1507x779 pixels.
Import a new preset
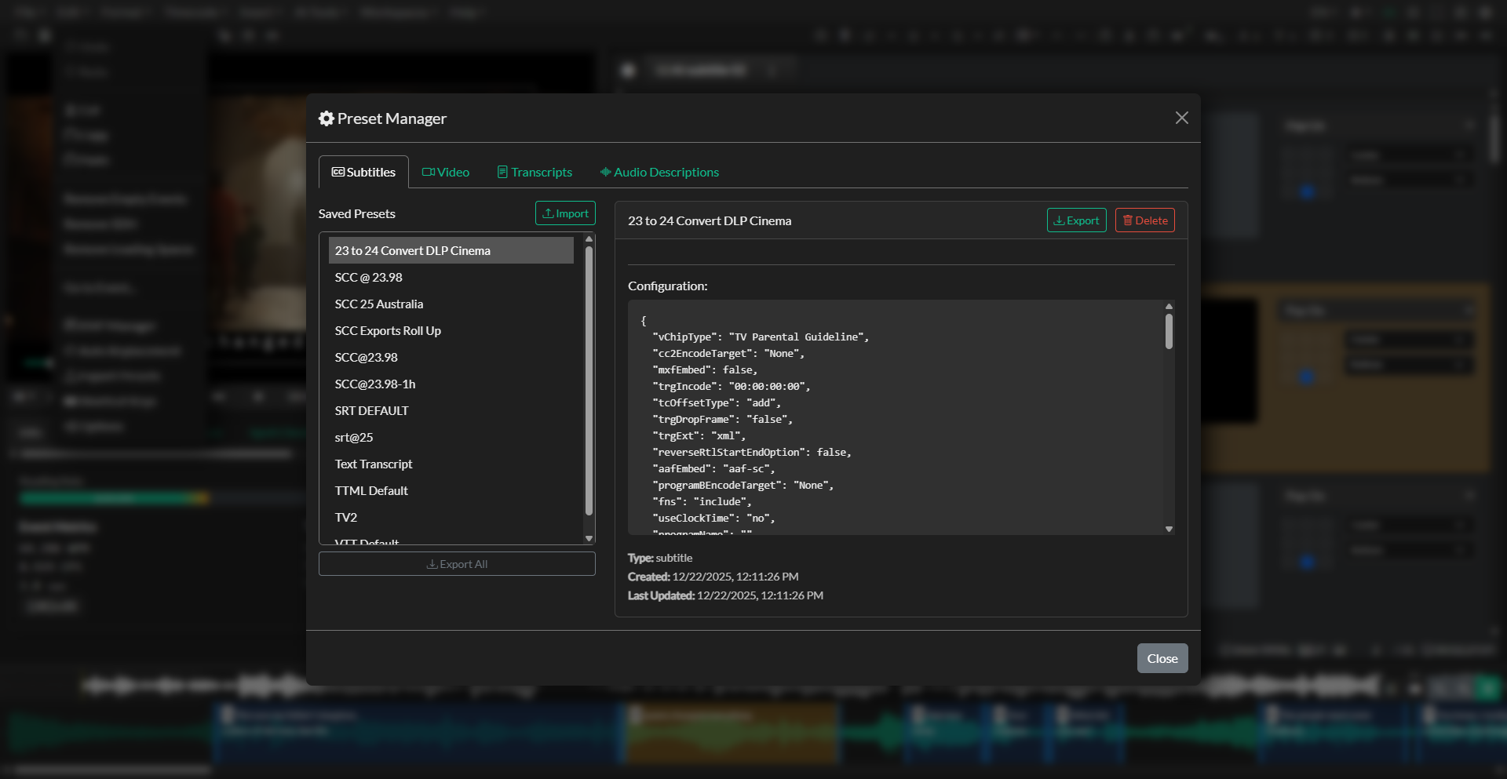click(x=565, y=213)
